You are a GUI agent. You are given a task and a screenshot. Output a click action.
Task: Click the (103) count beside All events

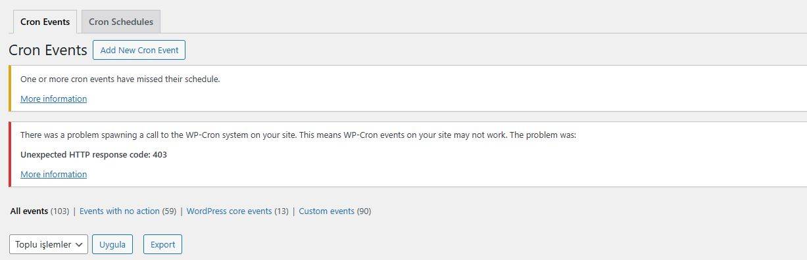click(60, 211)
